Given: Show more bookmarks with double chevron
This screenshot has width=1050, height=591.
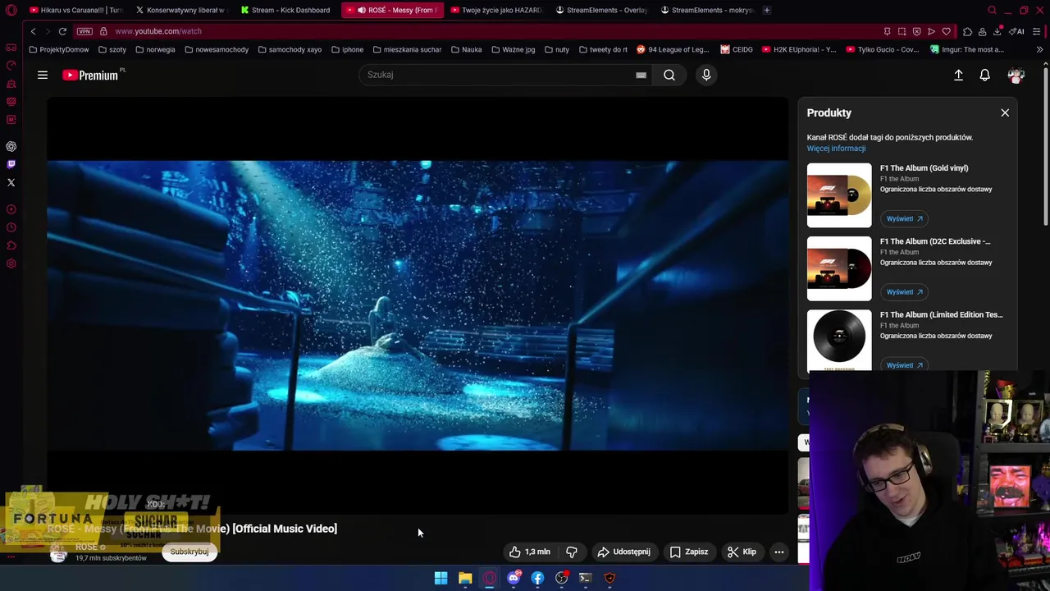Looking at the screenshot, I should pyautogui.click(x=1039, y=49).
